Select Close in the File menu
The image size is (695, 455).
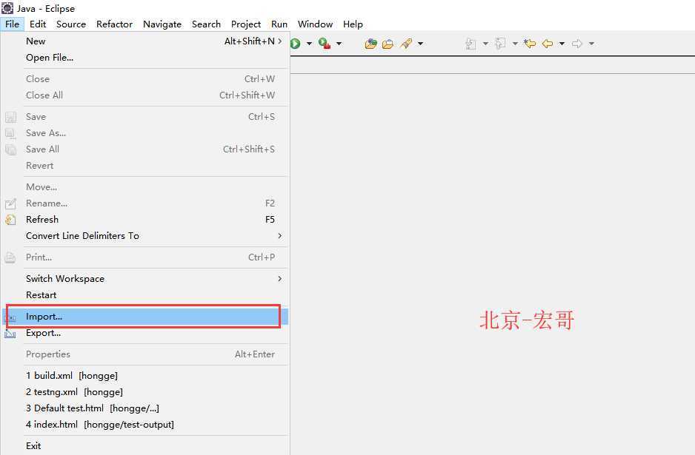click(145, 78)
